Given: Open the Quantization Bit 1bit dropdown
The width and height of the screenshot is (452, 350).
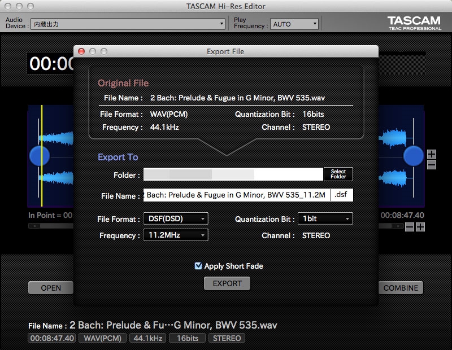Looking at the screenshot, I should pyautogui.click(x=325, y=218).
